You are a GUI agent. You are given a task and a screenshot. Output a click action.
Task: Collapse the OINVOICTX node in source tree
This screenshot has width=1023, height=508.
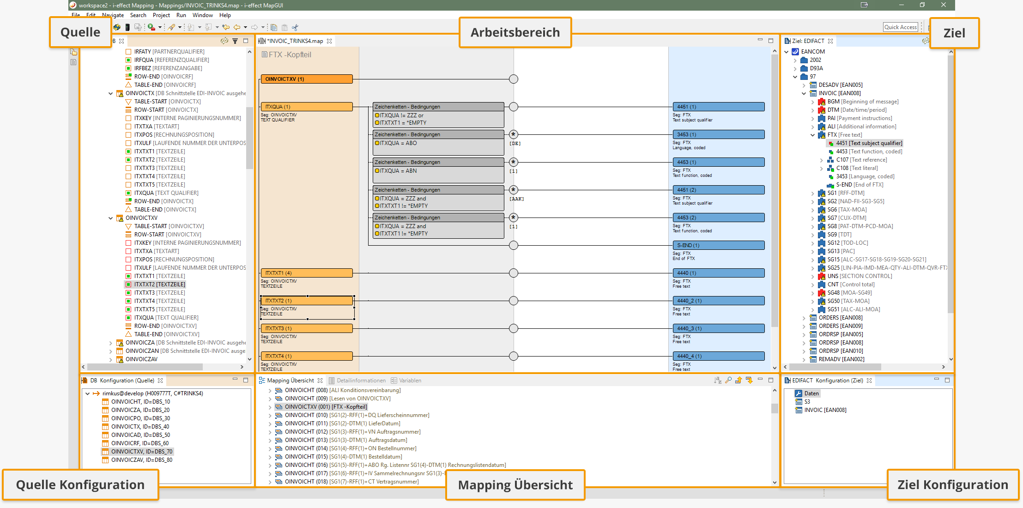(x=110, y=93)
